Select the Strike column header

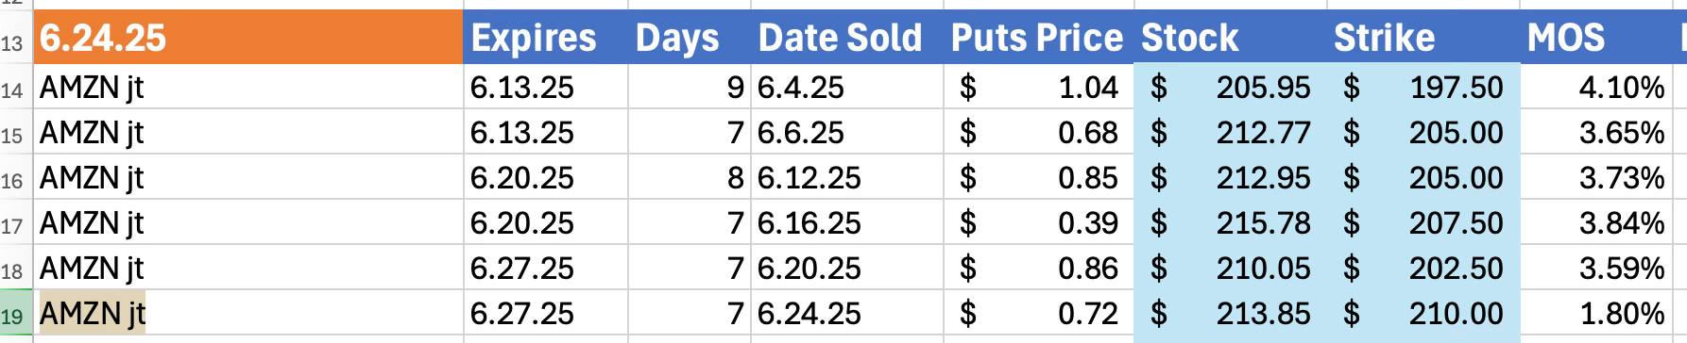coord(1423,38)
